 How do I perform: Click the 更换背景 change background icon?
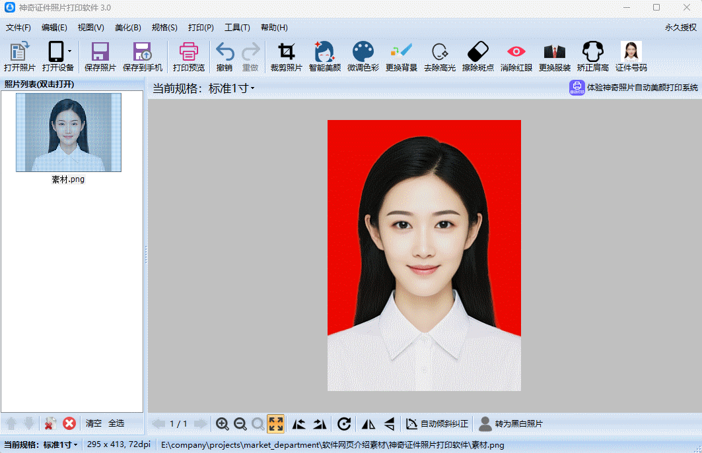[401, 57]
